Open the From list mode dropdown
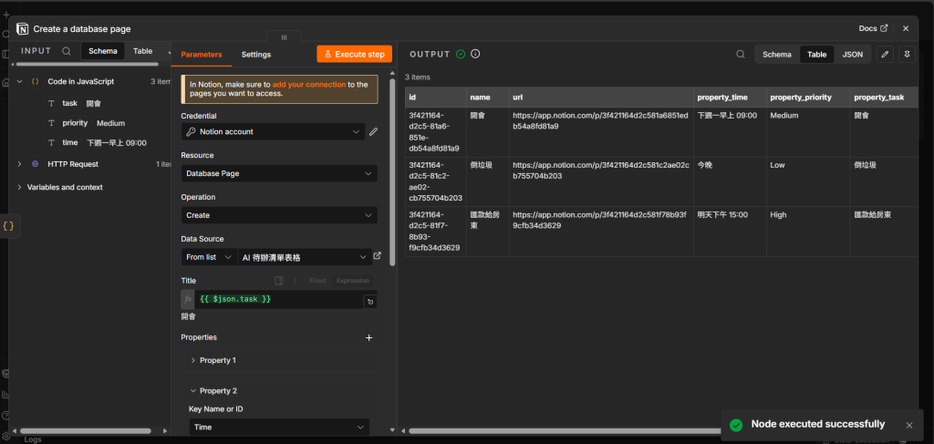The height and width of the screenshot is (444, 934). pyautogui.click(x=209, y=257)
